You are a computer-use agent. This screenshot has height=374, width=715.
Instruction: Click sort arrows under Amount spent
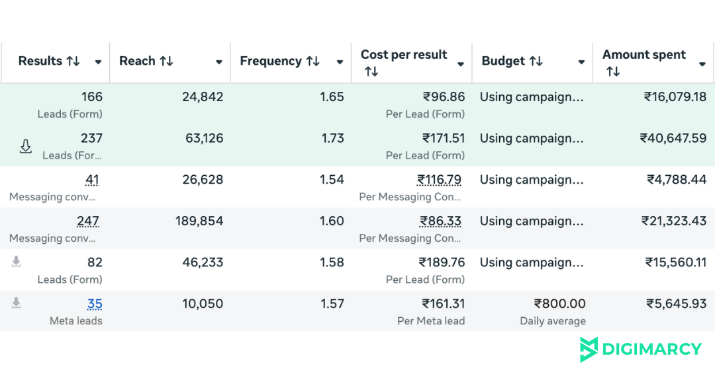click(612, 71)
